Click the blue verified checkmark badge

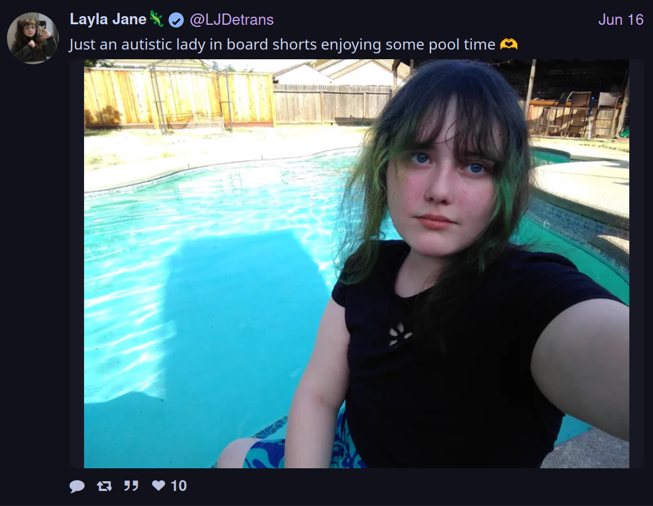(x=176, y=20)
